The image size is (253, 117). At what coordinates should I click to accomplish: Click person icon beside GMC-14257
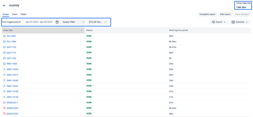4,86
